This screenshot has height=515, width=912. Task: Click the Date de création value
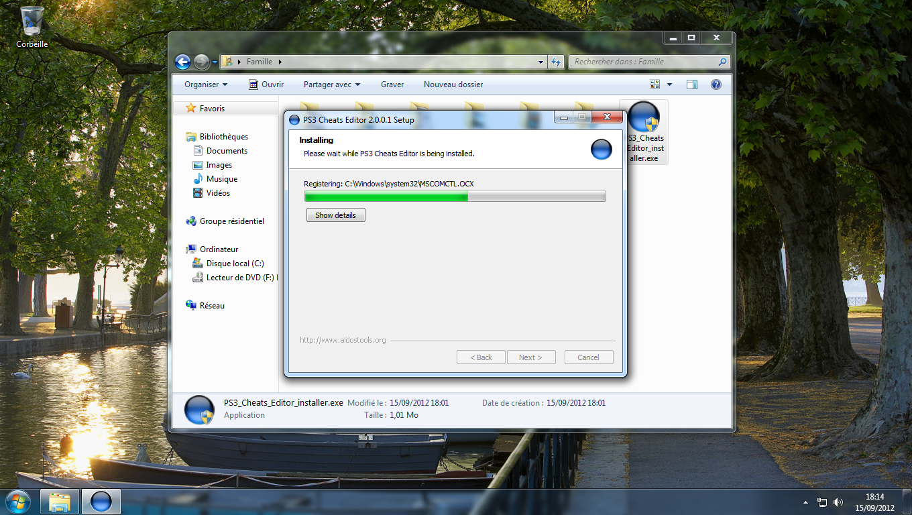tap(576, 403)
